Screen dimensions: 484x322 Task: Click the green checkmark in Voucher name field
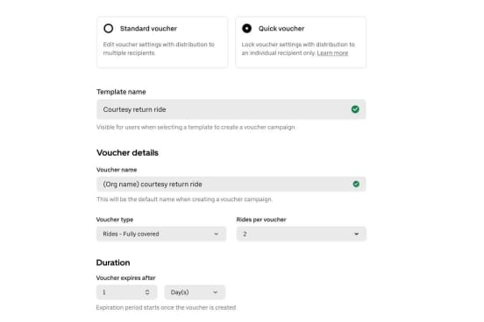click(x=356, y=184)
